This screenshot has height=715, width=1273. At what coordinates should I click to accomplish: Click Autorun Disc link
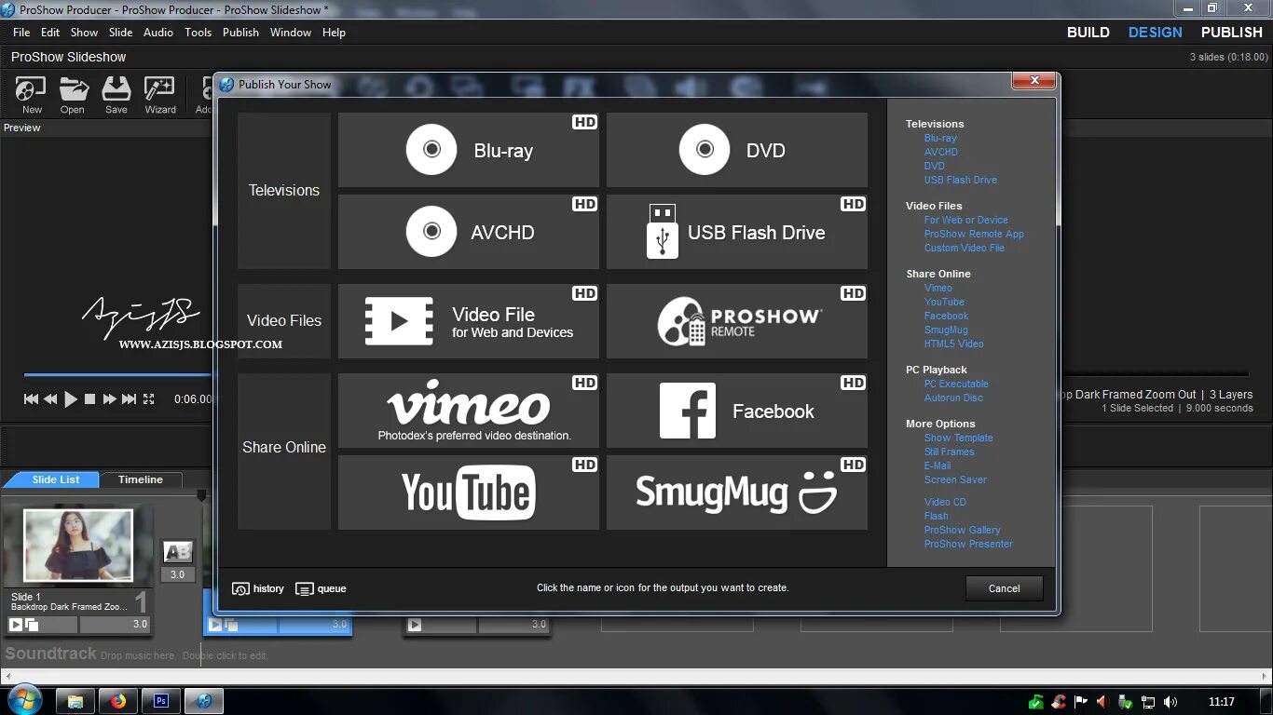coord(953,398)
